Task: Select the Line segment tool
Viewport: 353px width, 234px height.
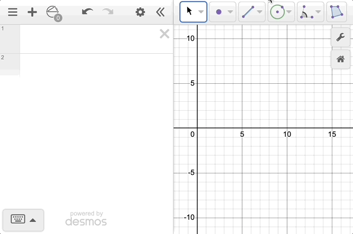Action: point(248,12)
